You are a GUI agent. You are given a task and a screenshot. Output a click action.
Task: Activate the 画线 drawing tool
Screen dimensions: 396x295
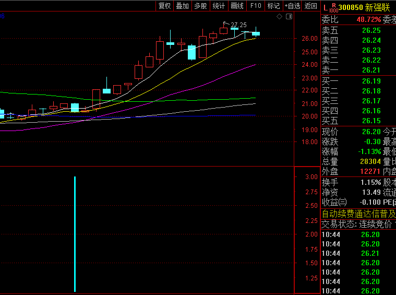237,6
